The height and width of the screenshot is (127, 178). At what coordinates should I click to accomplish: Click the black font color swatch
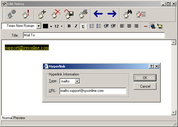[x=45, y=26]
